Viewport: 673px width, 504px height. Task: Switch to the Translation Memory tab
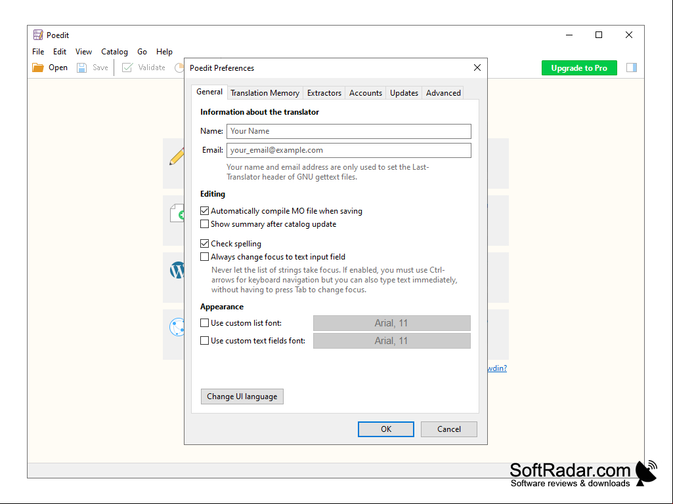pyautogui.click(x=265, y=93)
